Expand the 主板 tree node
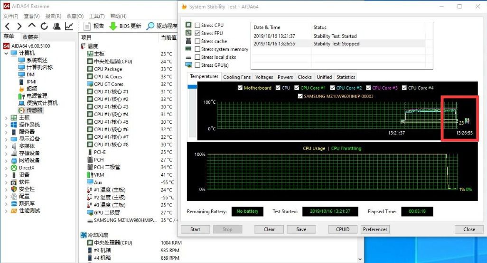Viewport: 487px width, 263px height. (6, 118)
